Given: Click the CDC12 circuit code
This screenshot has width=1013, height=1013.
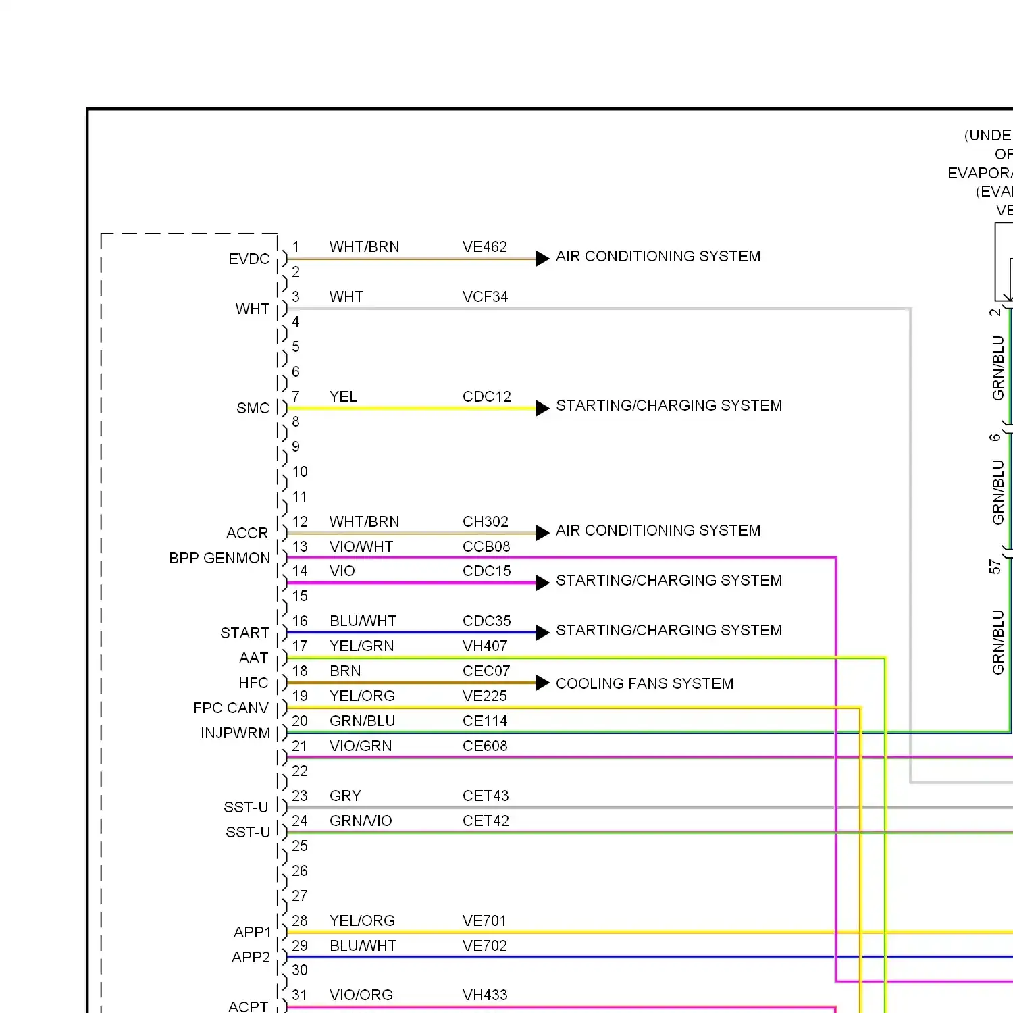Looking at the screenshot, I should 487,397.
